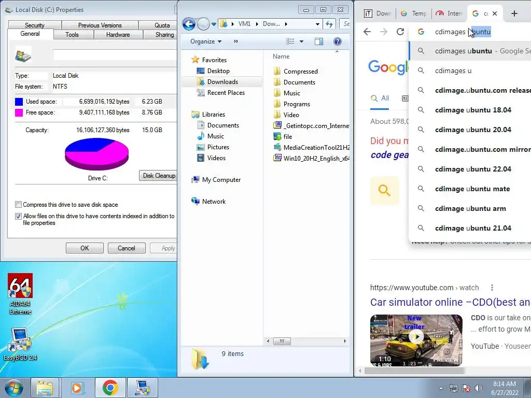Show hidden tray icons arrow
This screenshot has height=398, width=531.
coord(441,388)
